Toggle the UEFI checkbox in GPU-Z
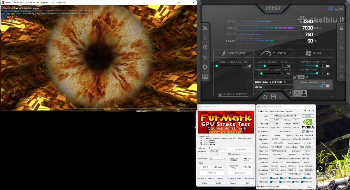Viewport: 350px width, 190px height. (x=308, y=132)
